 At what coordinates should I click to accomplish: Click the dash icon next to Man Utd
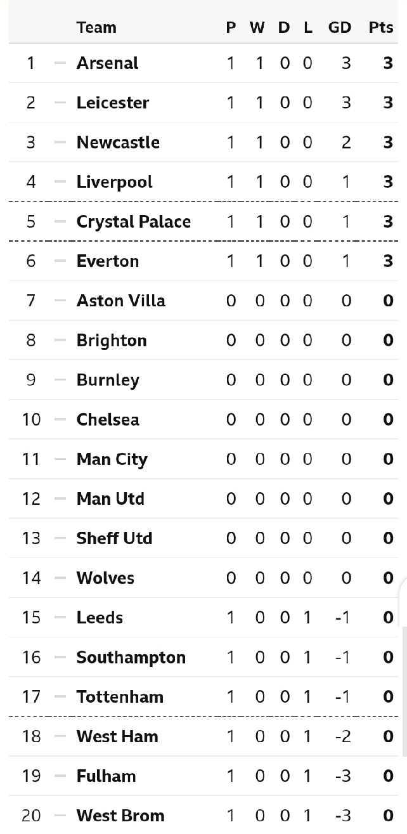click(x=60, y=498)
